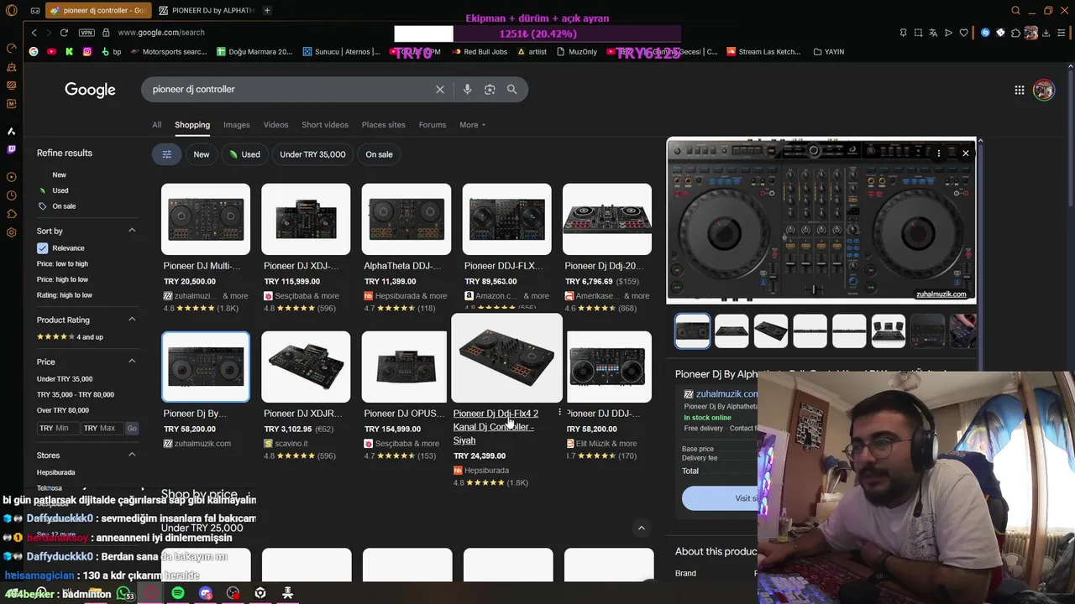Open the Twitch sidebar icon
This screenshot has height=604, width=1075.
[x=11, y=149]
